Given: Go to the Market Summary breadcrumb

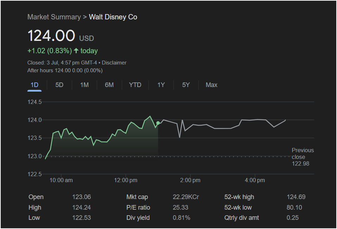Looking at the screenshot, I should [54, 17].
